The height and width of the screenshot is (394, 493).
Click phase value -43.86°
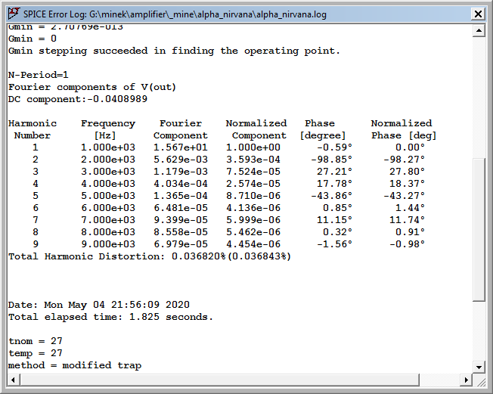(x=331, y=196)
